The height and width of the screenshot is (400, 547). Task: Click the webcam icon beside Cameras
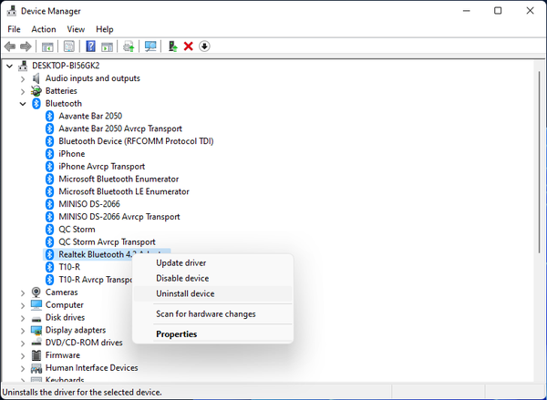coord(36,292)
